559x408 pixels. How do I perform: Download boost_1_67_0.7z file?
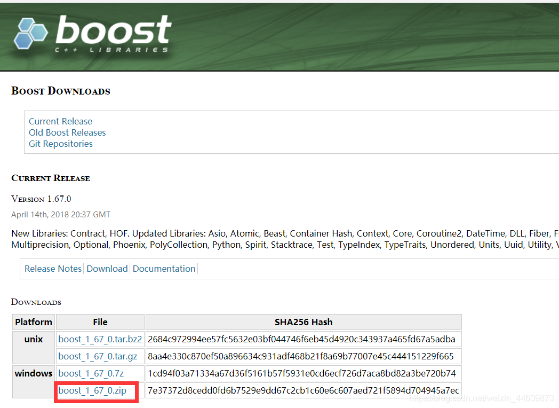[91, 373]
